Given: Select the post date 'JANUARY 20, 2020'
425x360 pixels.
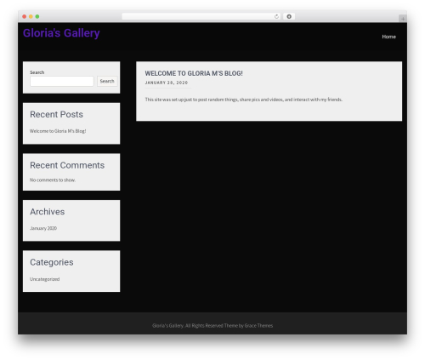Looking at the screenshot, I should click(167, 83).
